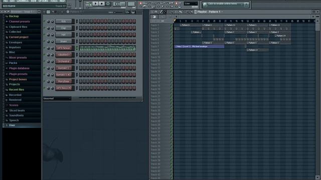Mute the Snare channel via its green LED
Image resolution: width=321 pixels, height=180 pixels.
pos(45,41)
